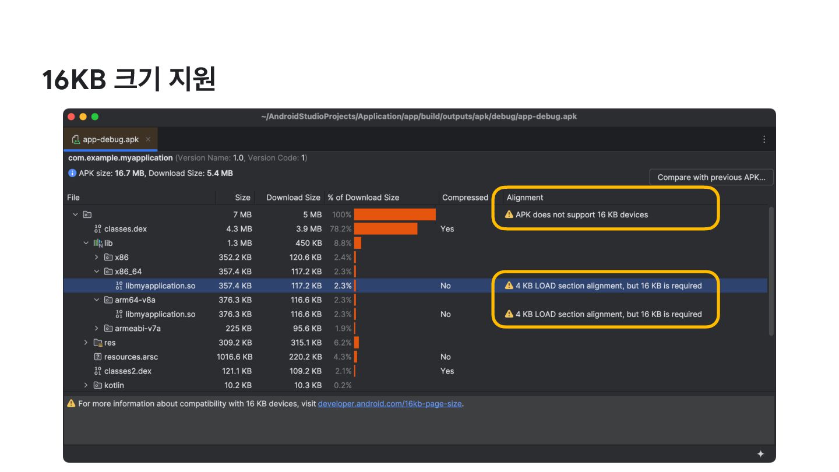Click the res folder icon
The height and width of the screenshot is (472, 839).
98,343
